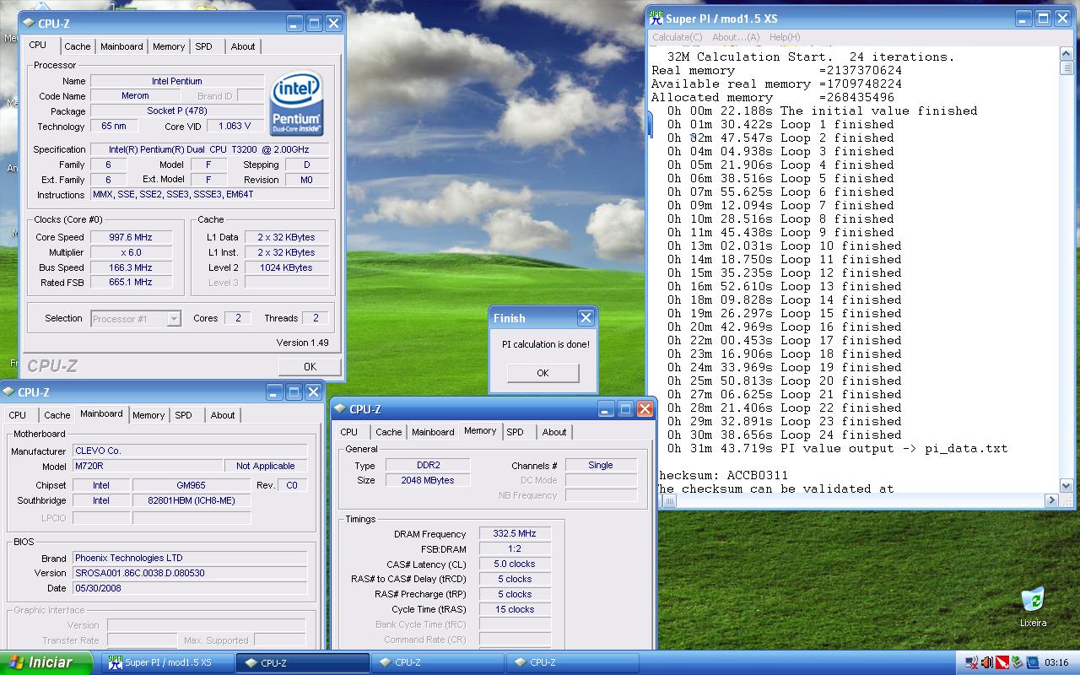Click the disconnected network tray icon

point(972,662)
